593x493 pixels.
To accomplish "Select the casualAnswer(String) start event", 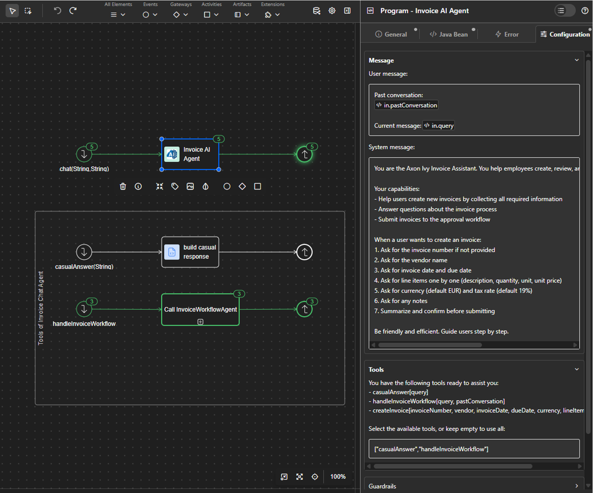I will [x=84, y=252].
